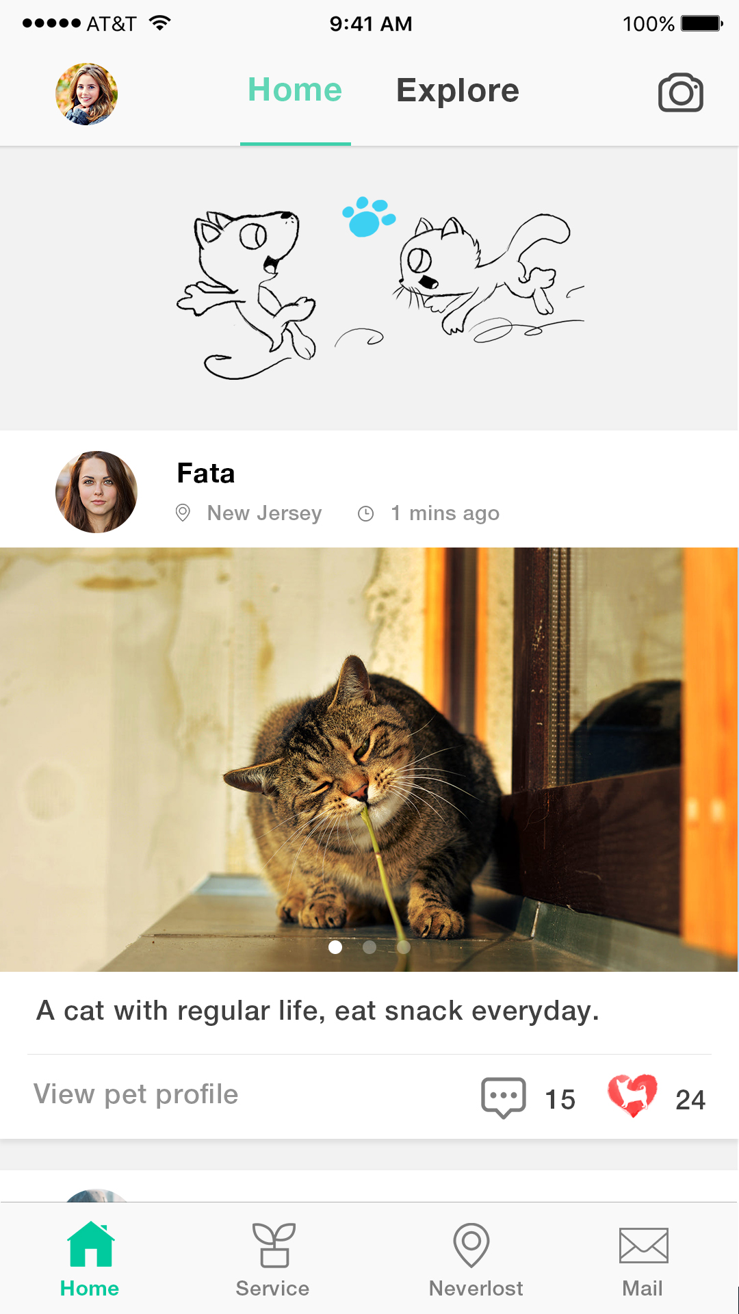Tap the blue paw print icon

pyautogui.click(x=369, y=216)
